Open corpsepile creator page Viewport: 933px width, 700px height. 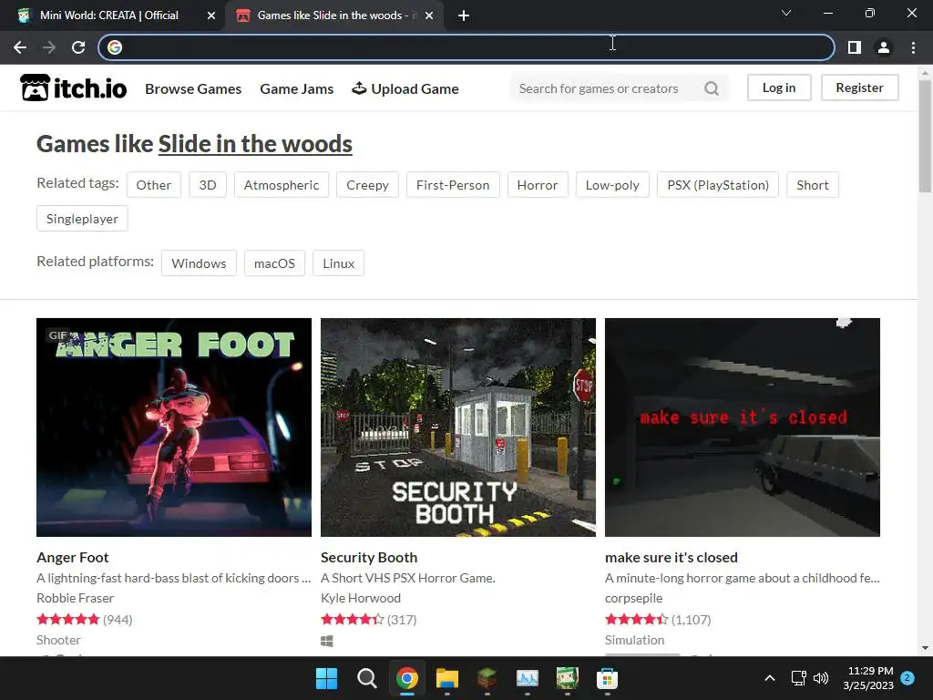(x=634, y=598)
